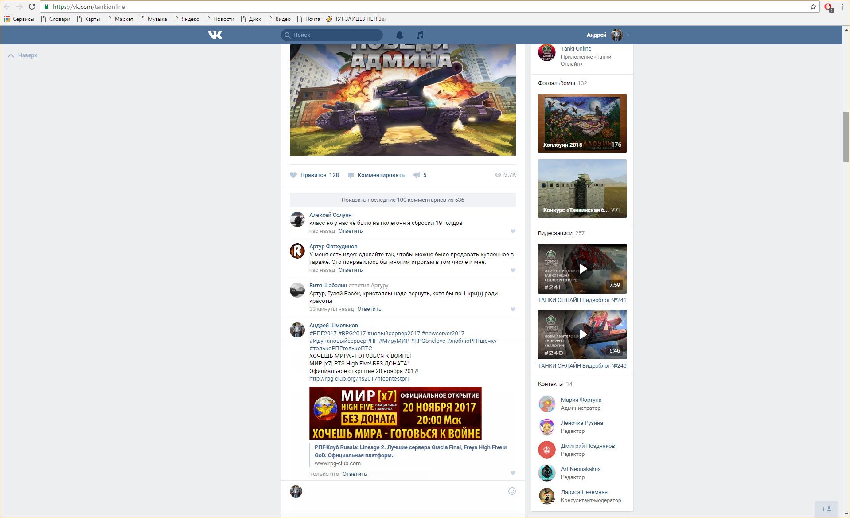Open the rpg-club.org/ns2017hfcontestpr1 link
The width and height of the screenshot is (850, 518).
359,379
